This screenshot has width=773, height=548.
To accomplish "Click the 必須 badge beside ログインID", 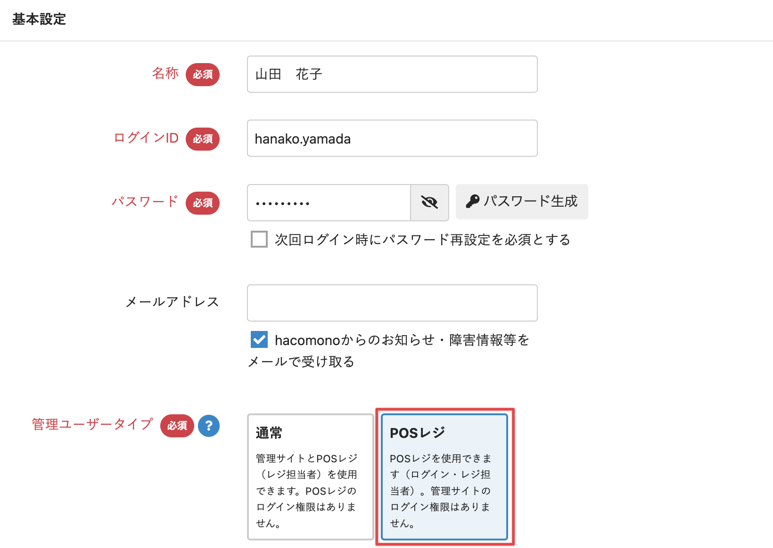I will [x=203, y=139].
